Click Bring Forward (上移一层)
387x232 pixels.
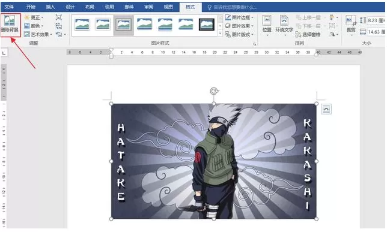click(311, 17)
